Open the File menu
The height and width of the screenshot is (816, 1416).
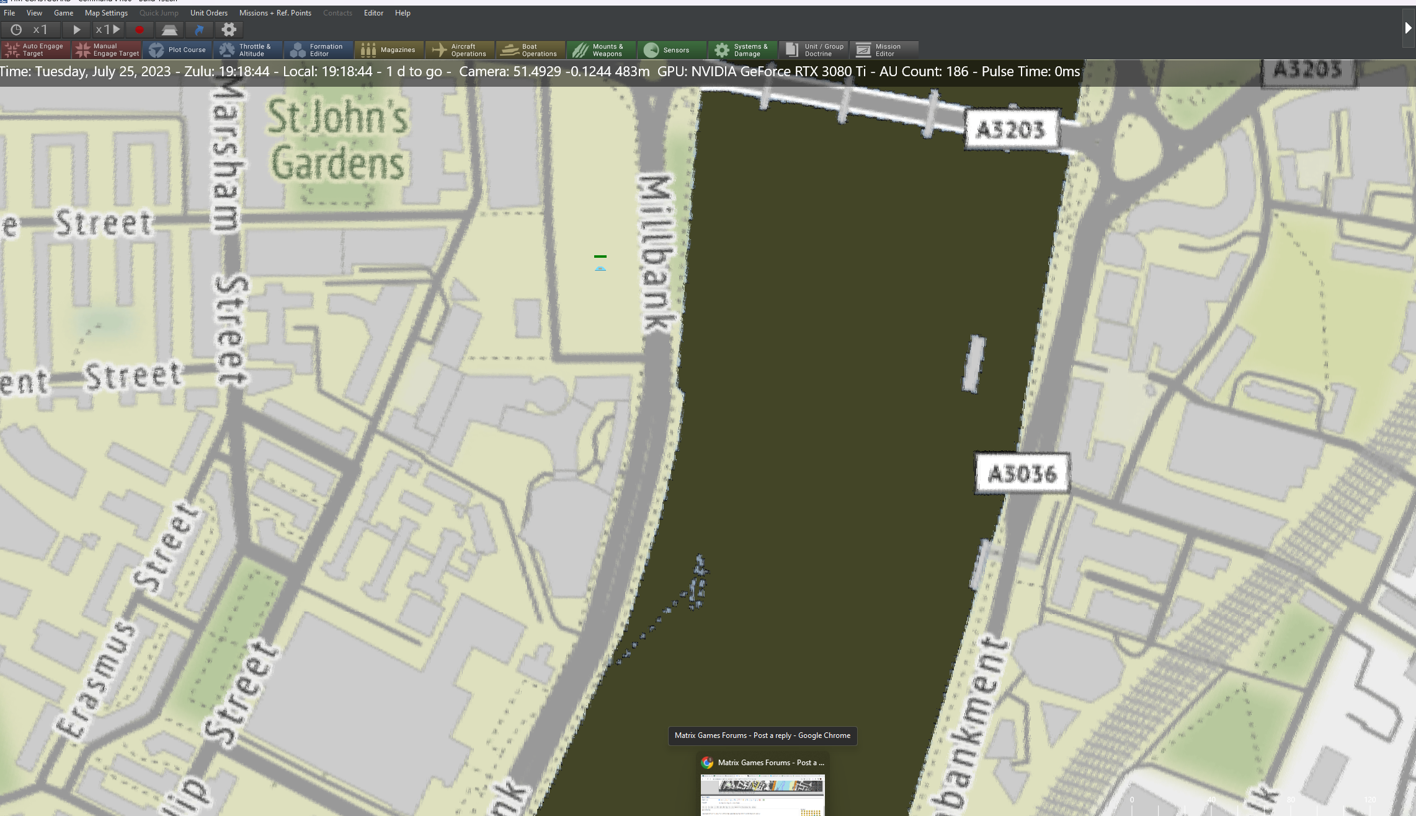[9, 13]
